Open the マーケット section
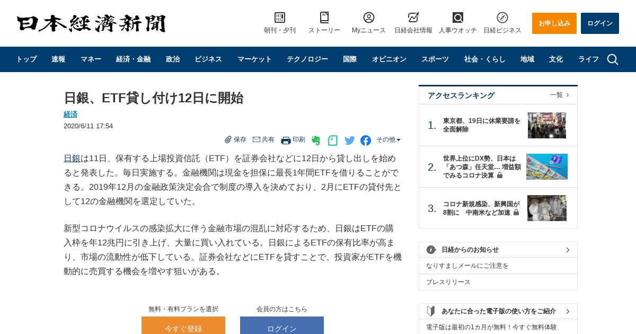The width and height of the screenshot is (636, 334). [254, 59]
